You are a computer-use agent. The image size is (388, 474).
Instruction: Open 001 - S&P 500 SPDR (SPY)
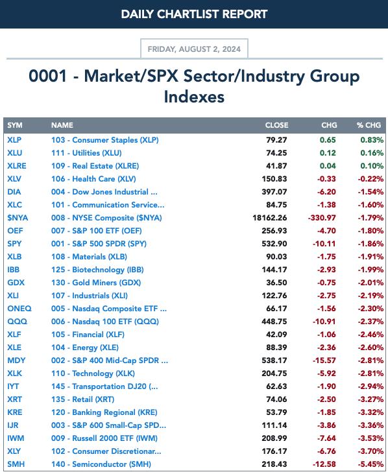[x=99, y=244]
